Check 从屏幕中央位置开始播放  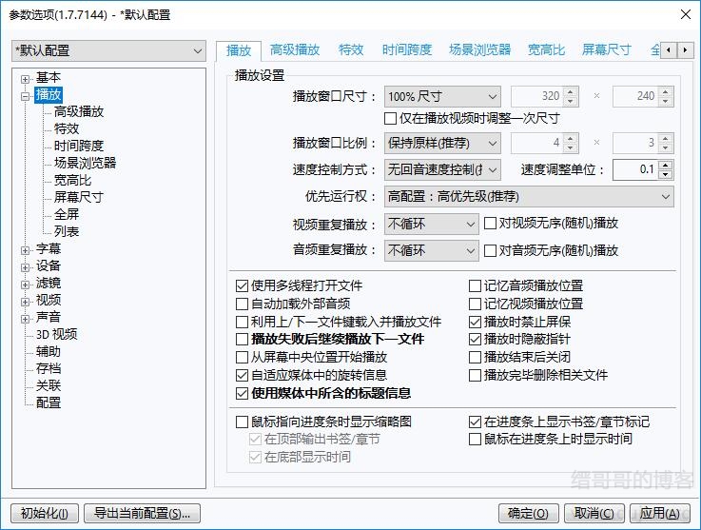pos(242,358)
